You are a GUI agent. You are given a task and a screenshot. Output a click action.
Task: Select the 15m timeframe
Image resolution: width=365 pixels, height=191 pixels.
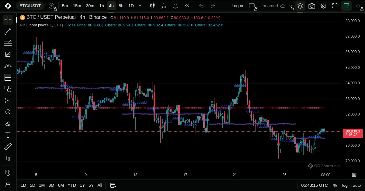click(x=77, y=6)
